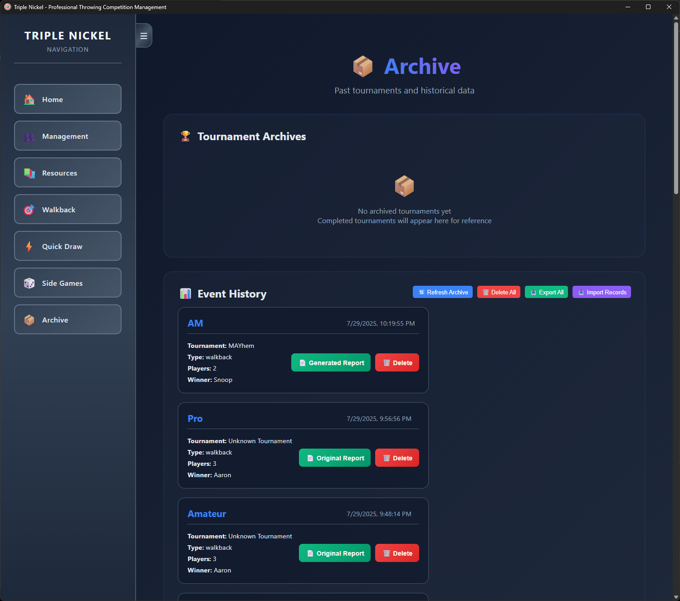Viewport: 680px width, 601px height.
Task: Click document icon on Amateur Original Report
Action: click(x=310, y=553)
